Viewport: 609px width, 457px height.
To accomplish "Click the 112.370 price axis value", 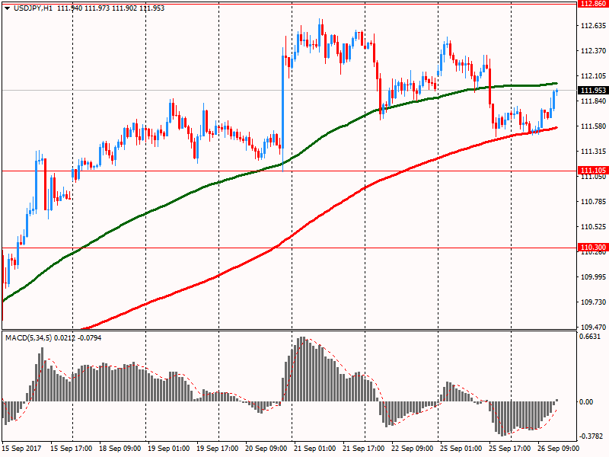I will (593, 51).
